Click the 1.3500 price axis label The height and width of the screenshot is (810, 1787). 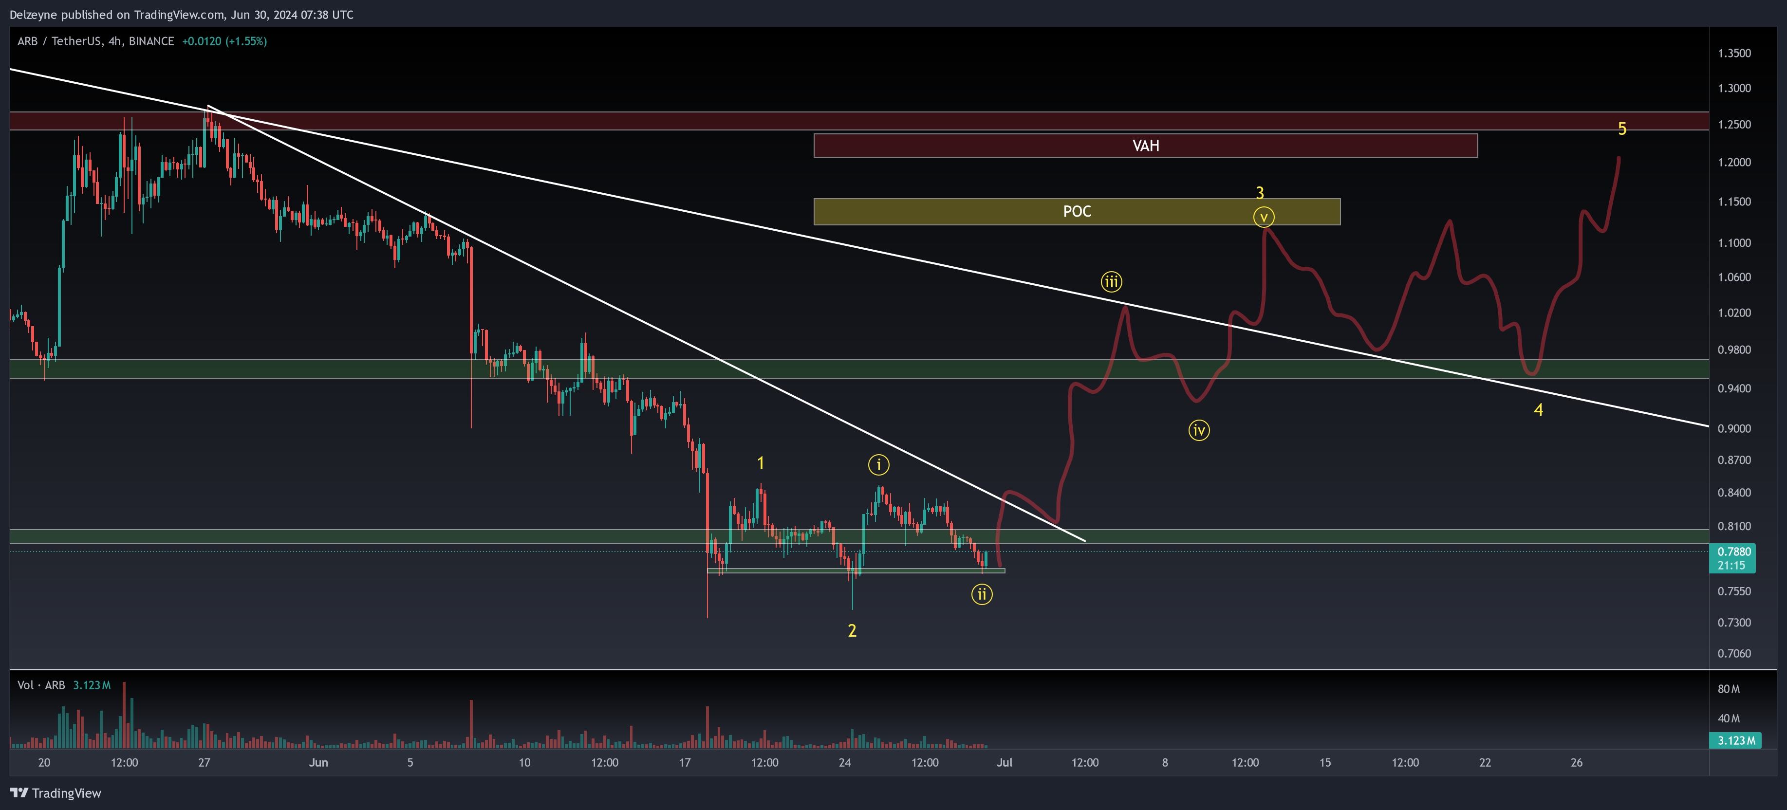point(1733,54)
